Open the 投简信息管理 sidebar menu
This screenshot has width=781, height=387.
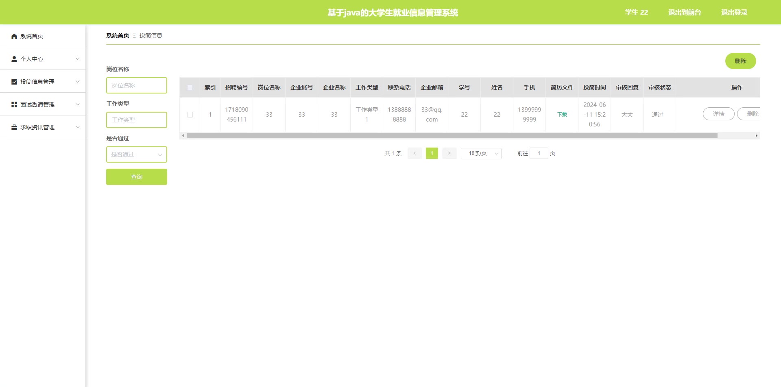(x=43, y=82)
